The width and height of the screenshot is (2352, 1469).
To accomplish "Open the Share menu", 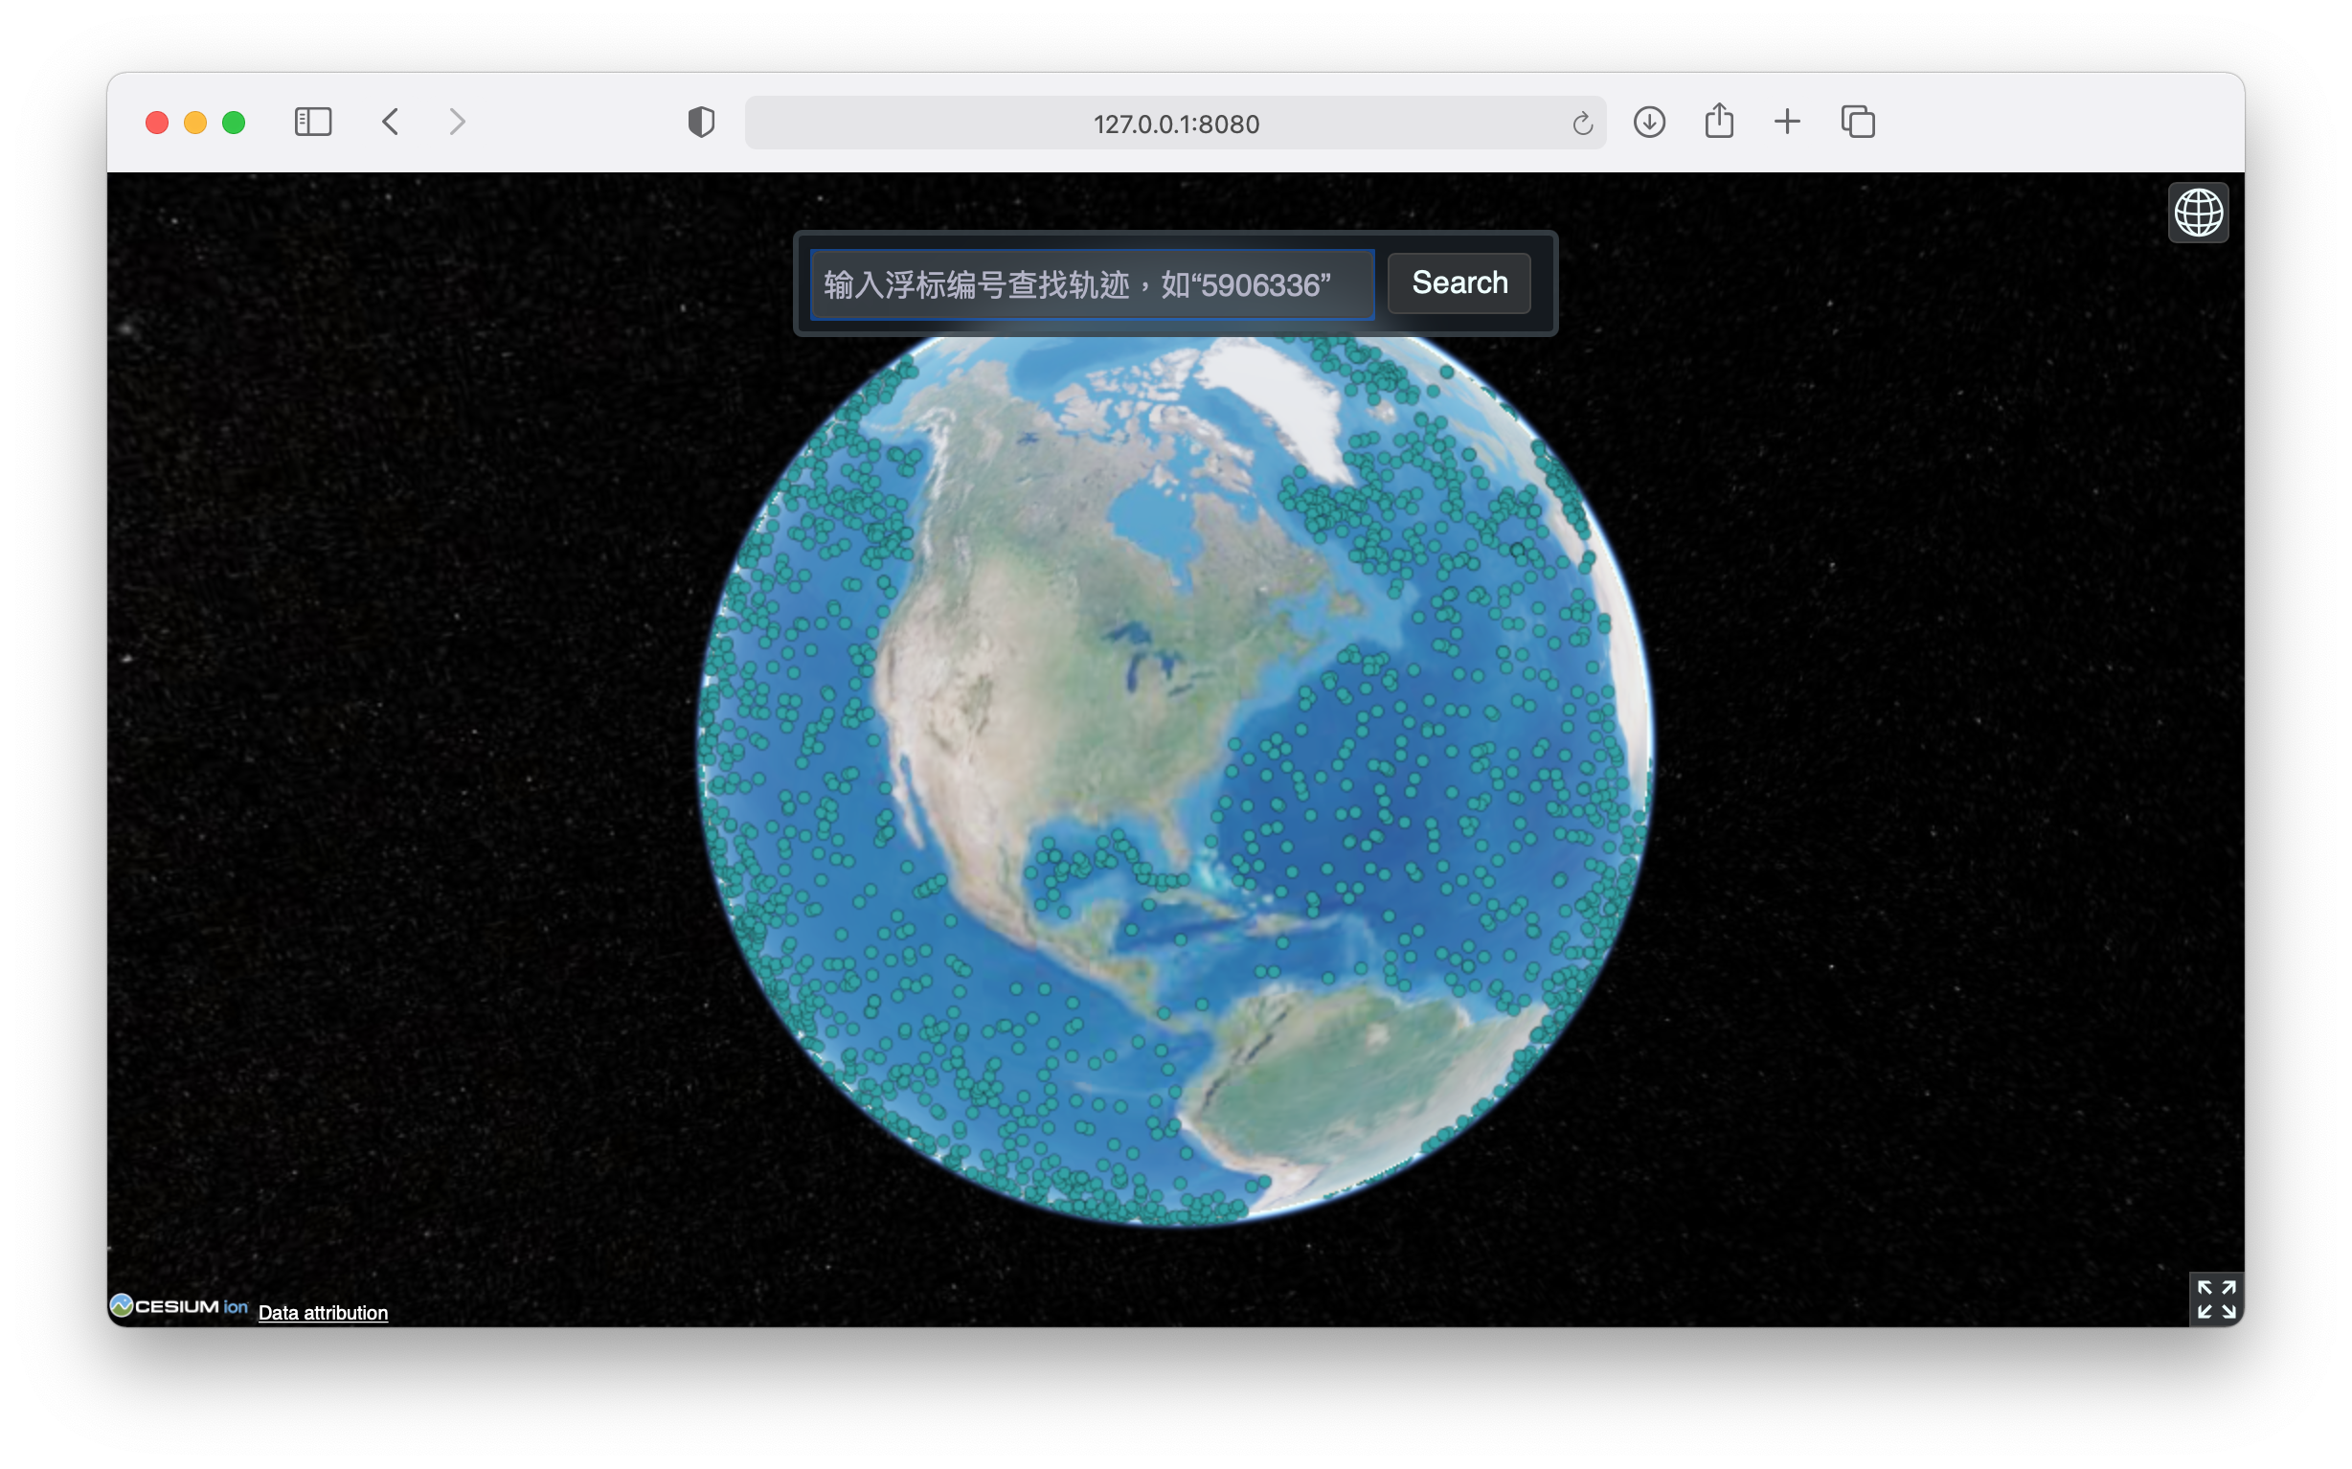I will click(1719, 122).
